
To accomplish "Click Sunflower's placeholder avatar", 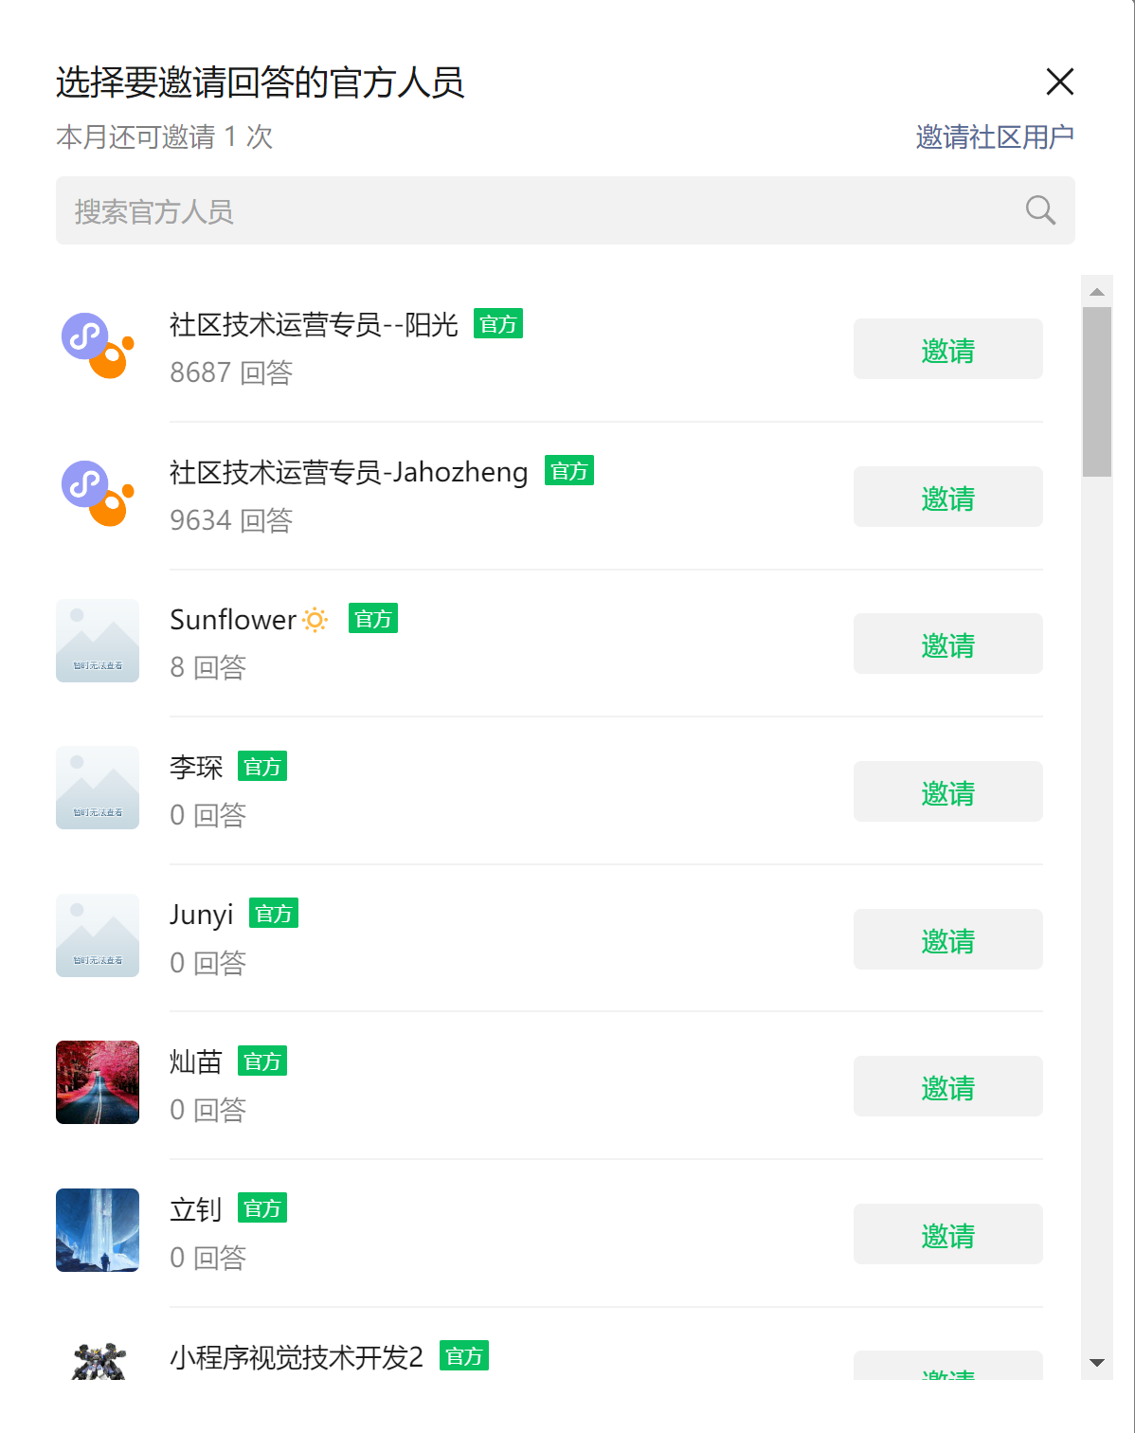I will coord(98,641).
